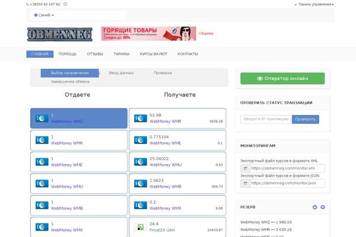
Task: Open the AliExpress hot deals banner
Action: (x=158, y=34)
